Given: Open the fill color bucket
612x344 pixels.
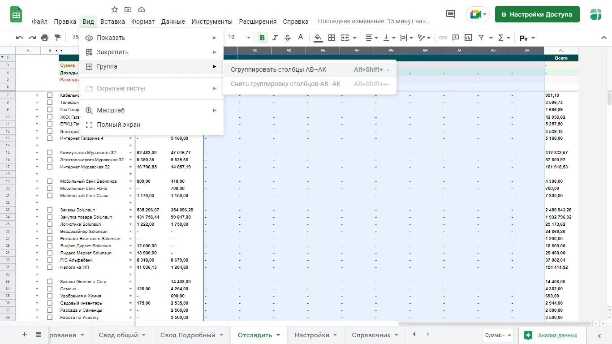Looking at the screenshot, I should pos(318,38).
